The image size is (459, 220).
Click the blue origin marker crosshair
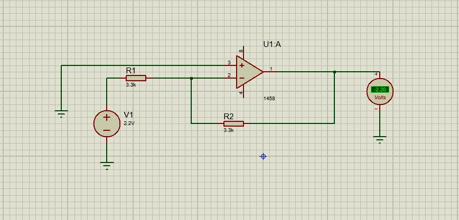click(263, 157)
